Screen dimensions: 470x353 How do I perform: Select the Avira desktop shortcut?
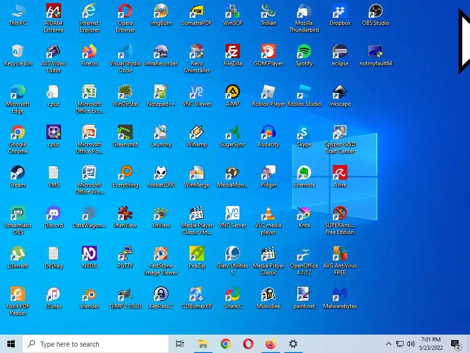(340, 177)
